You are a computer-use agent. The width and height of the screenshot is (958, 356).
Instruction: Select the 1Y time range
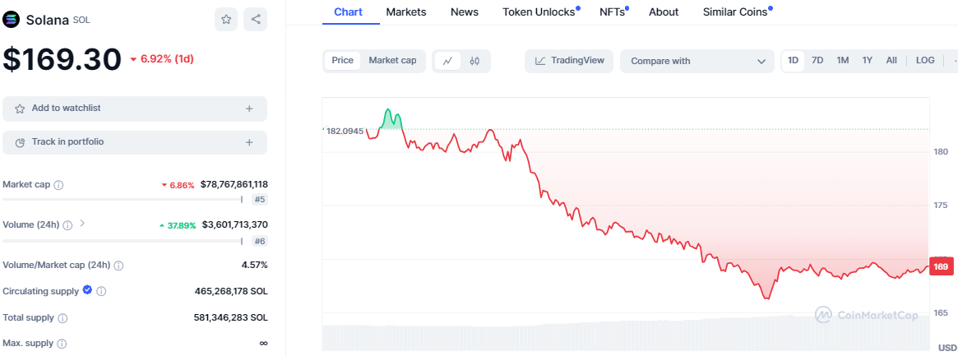(x=867, y=61)
